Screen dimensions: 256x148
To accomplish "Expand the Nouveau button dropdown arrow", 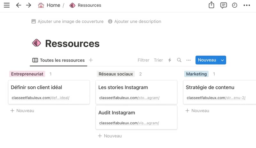I will point(222,60).
